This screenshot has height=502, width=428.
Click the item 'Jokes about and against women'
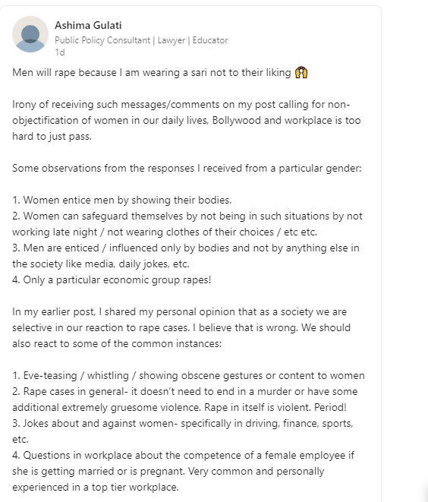[x=183, y=431]
